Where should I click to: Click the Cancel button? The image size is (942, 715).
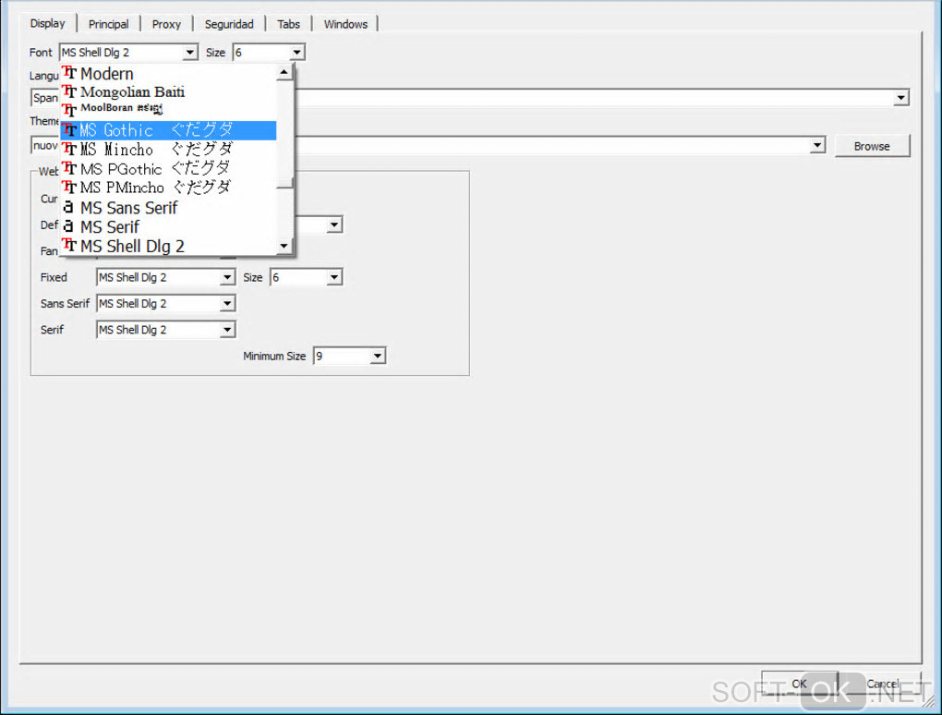(x=882, y=684)
